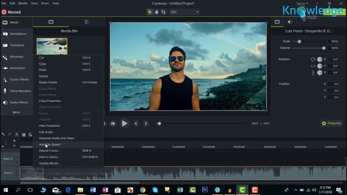Click the Position X field
Image resolution: width=347 pixels, height=195 pixels.
pos(333,84)
